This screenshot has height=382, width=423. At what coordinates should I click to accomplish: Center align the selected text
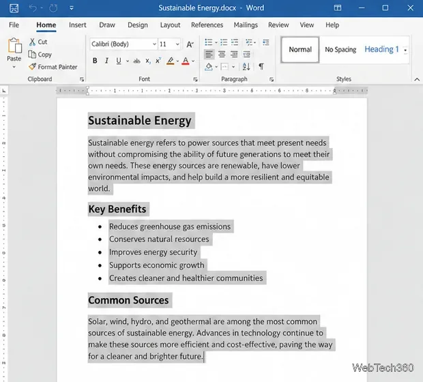pyautogui.click(x=222, y=54)
